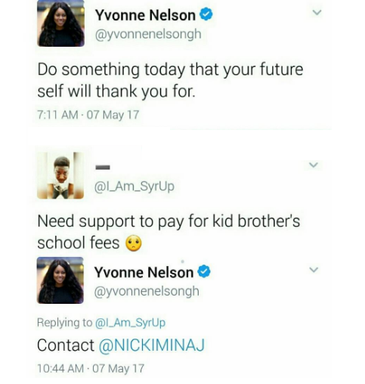The image size is (365, 384).
Task: Click the @NICKIMINAJ mention link
Action: [x=152, y=345]
